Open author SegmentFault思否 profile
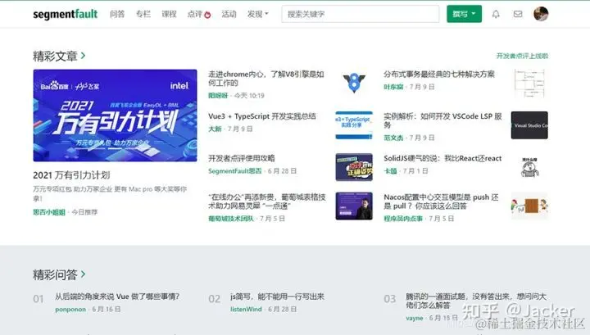Viewport: 590px width, 335px height. 235,171
